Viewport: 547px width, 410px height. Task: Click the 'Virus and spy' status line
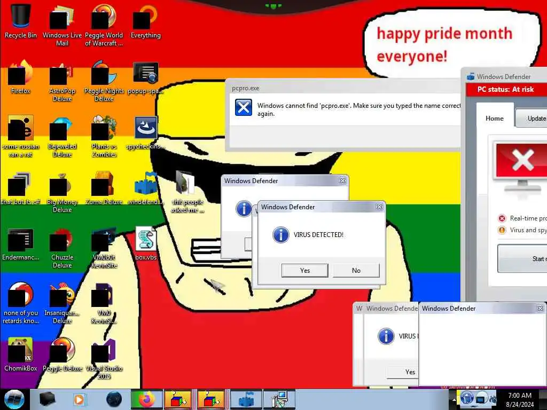522,230
